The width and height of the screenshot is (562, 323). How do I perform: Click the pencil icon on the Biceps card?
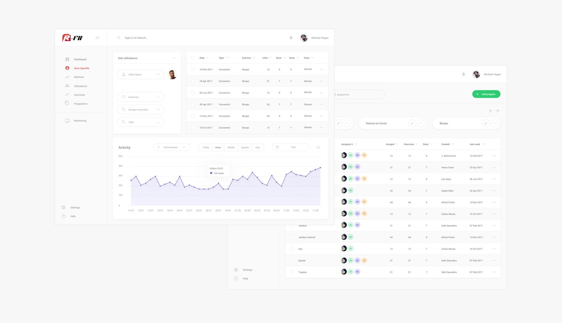[485, 124]
